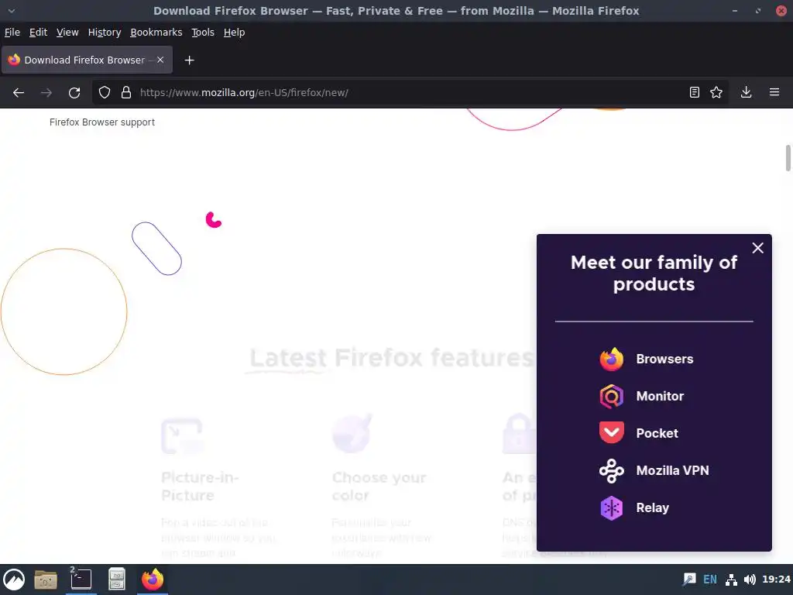793x595 pixels.
Task: Open the downloads panel
Action: 746,92
